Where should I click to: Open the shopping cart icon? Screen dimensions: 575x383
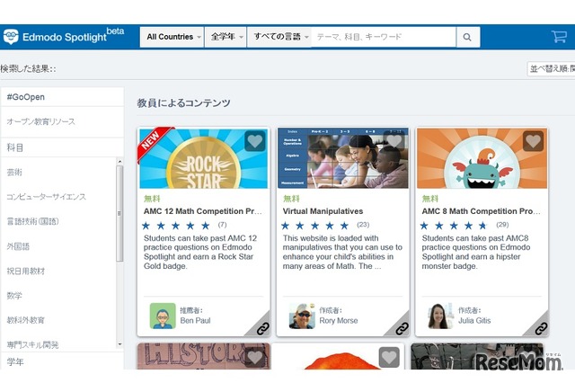pyautogui.click(x=559, y=36)
